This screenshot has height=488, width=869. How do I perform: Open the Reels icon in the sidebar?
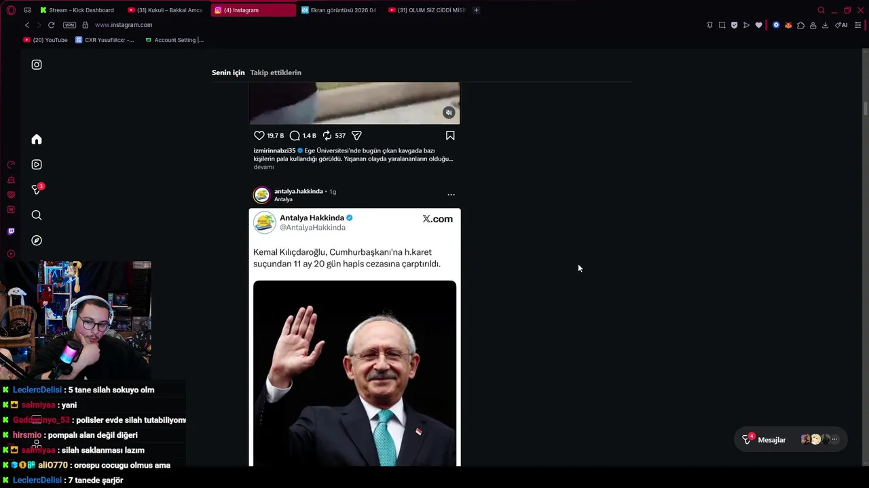37,165
